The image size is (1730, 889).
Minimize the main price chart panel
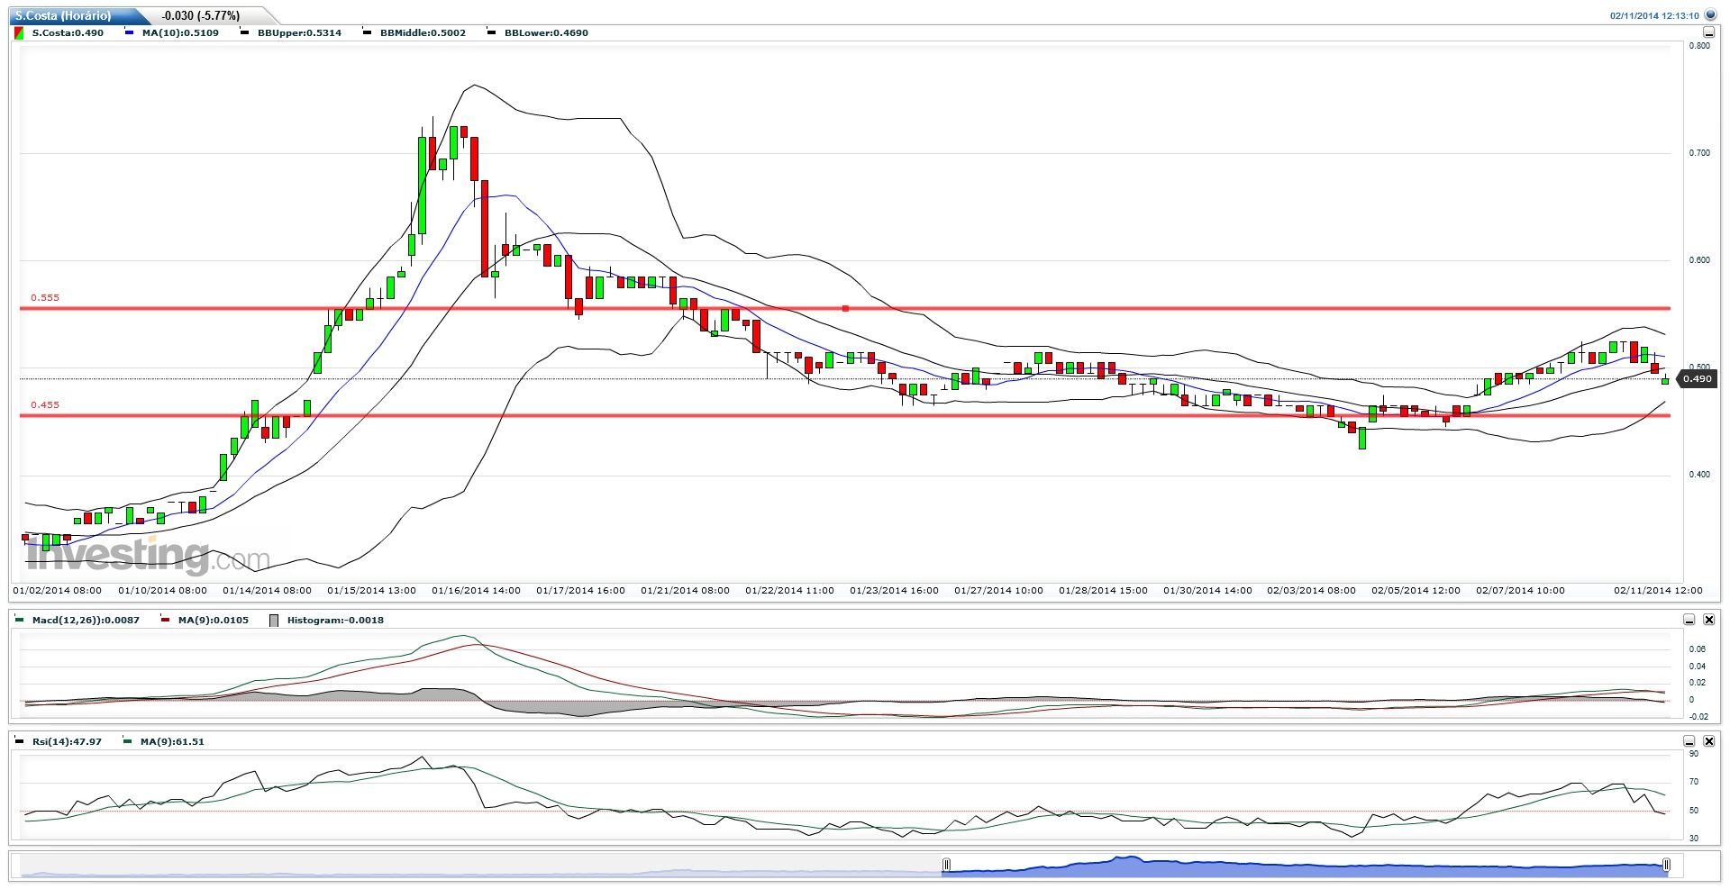click(x=1708, y=32)
